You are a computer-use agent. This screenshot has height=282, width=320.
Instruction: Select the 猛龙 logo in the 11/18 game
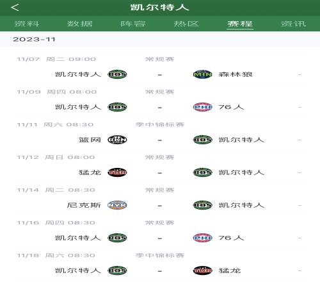[202, 270]
